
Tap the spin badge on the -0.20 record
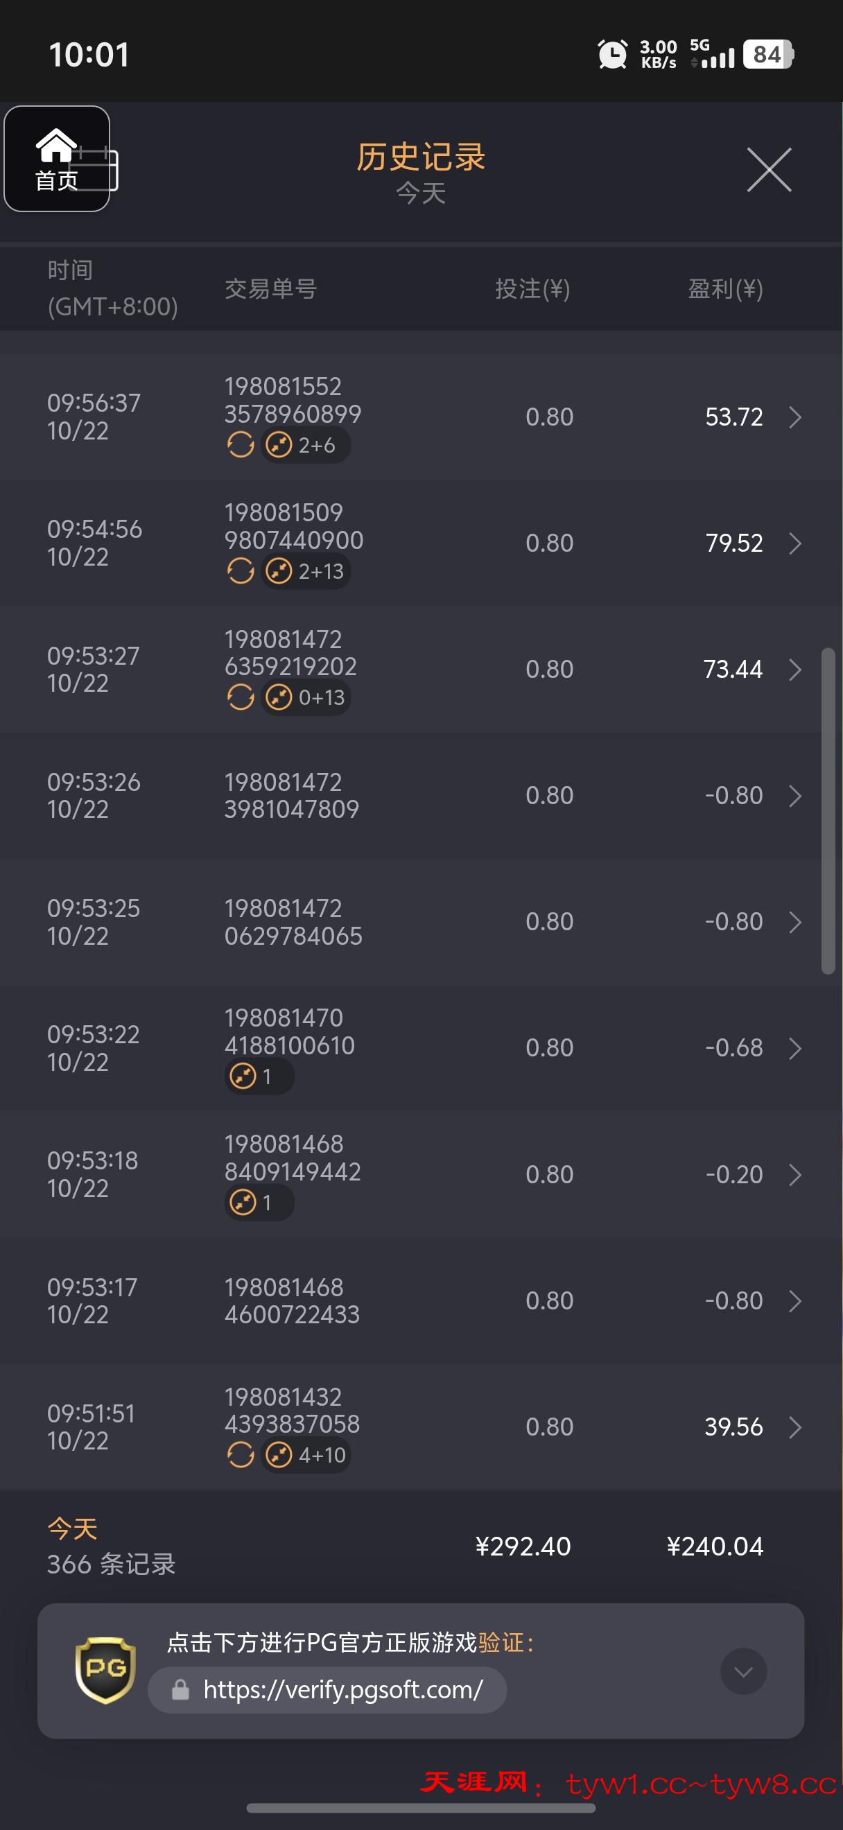(259, 1203)
